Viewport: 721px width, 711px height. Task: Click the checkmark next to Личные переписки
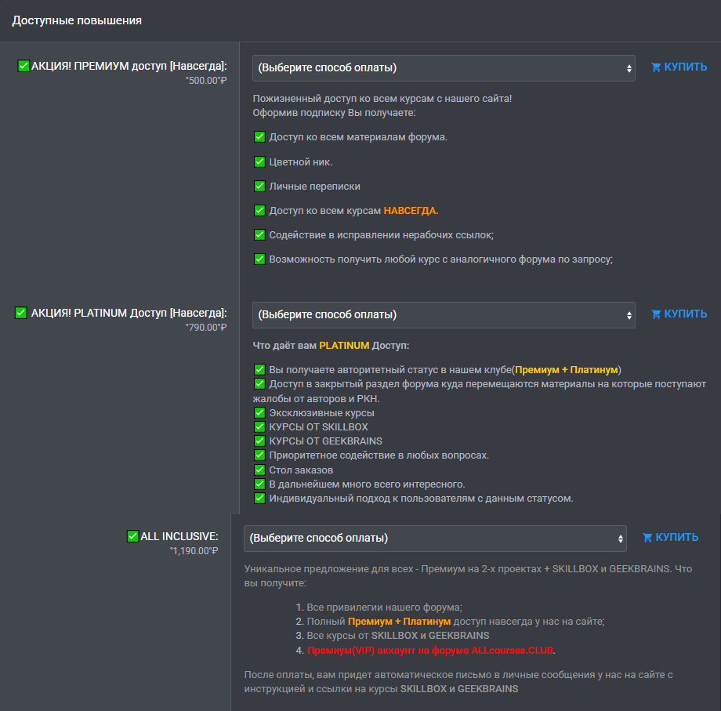[x=259, y=187]
